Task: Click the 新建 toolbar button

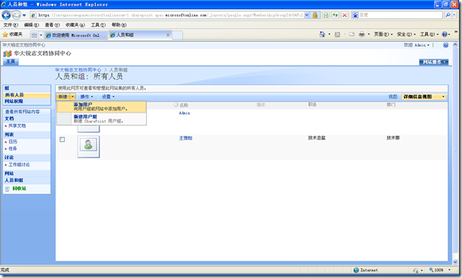Action: [x=63, y=96]
